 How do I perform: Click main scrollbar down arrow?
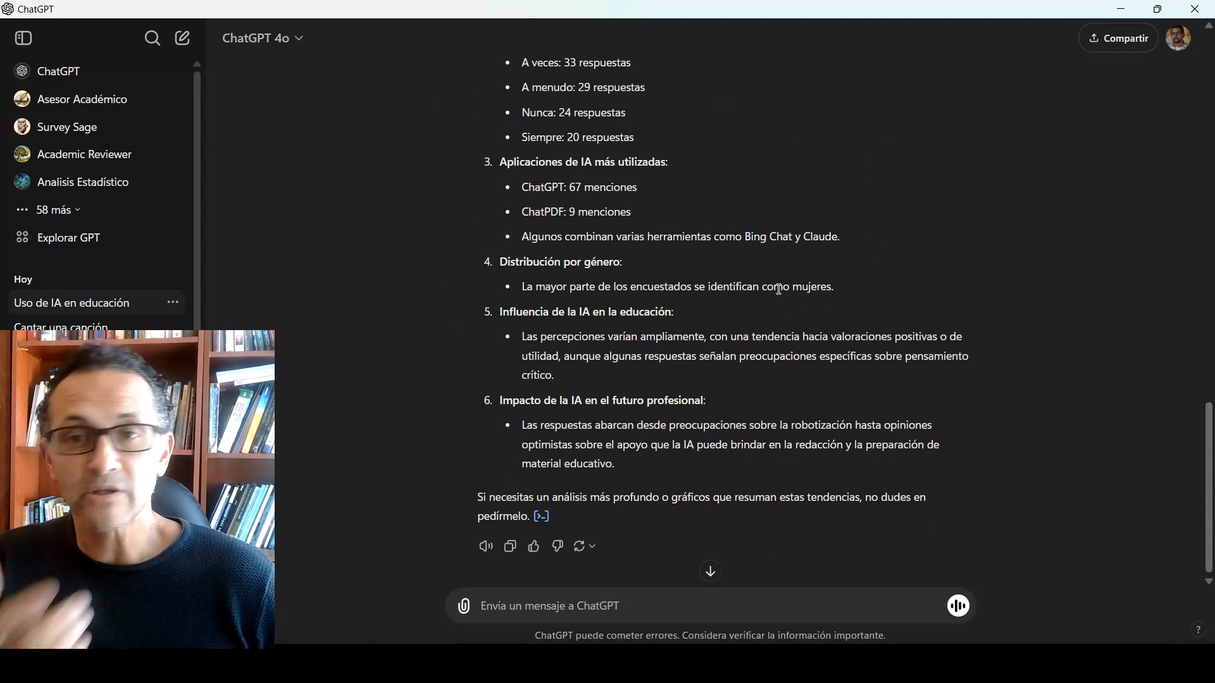click(1209, 581)
